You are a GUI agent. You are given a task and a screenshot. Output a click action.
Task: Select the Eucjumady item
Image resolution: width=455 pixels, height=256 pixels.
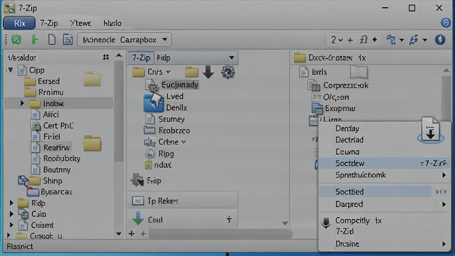(x=172, y=85)
